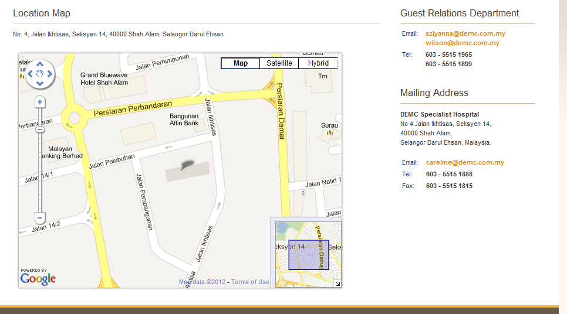Click the Jalan 14/2 street label
This screenshot has height=314, width=567.
click(x=46, y=227)
